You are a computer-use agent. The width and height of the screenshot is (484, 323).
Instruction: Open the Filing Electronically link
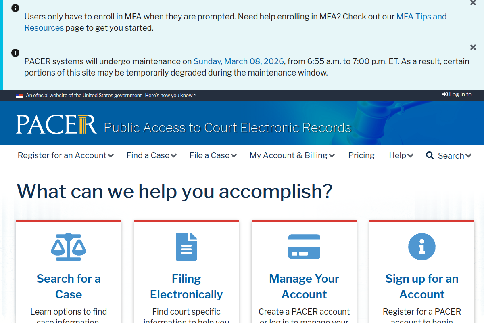(186, 286)
